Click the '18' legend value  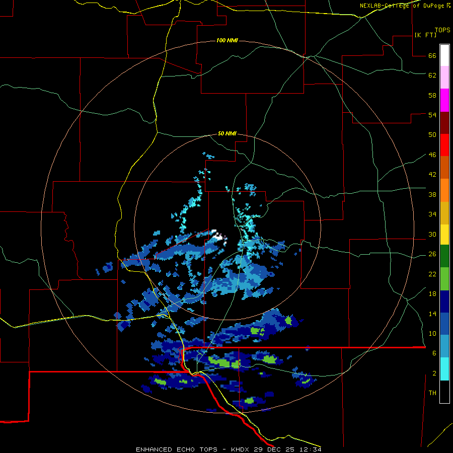point(432,294)
